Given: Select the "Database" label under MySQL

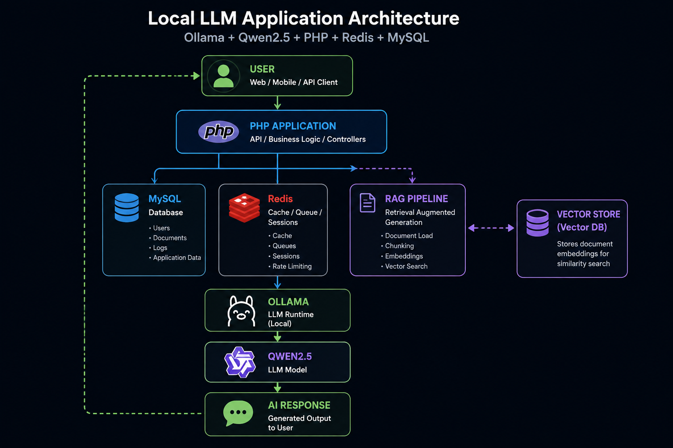Looking at the screenshot, I should [166, 213].
